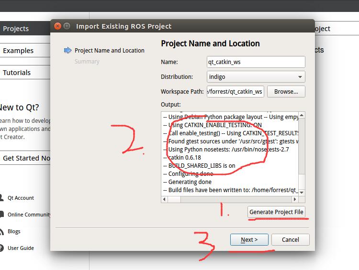This screenshot has height=270, width=359.
Task: Open the Tutorials tab in welcome screen
Action: pyautogui.click(x=25, y=73)
